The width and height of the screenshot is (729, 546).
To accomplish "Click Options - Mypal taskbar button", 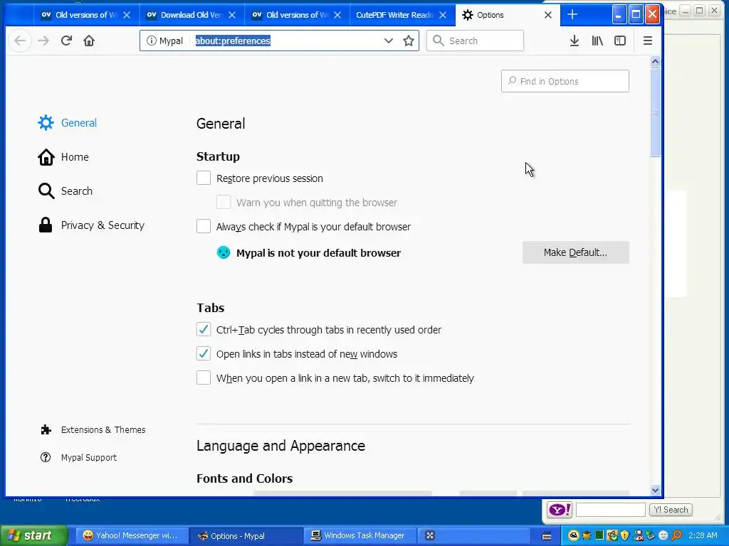I will (245, 536).
